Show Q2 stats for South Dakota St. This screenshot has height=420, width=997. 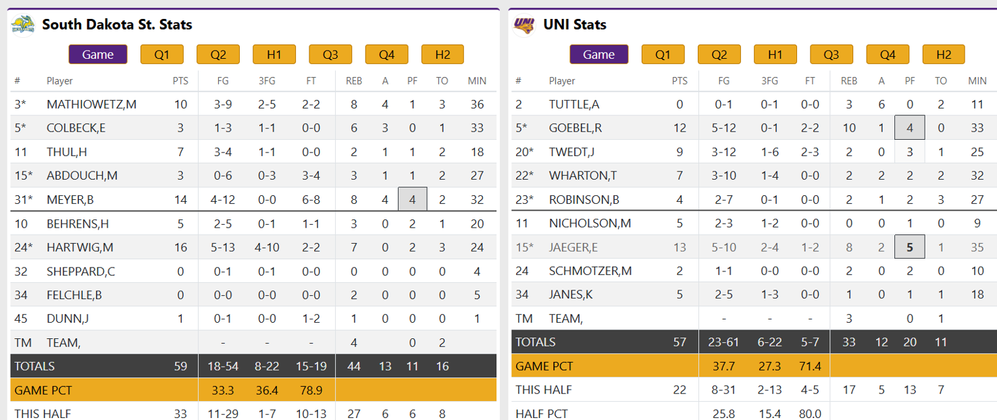point(218,54)
